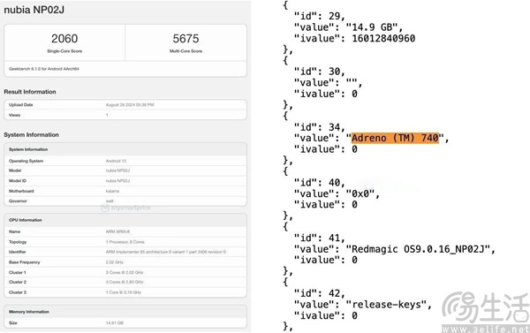Click the System Information section heading
Viewport: 530px width, 333px height.
[x=31, y=134]
